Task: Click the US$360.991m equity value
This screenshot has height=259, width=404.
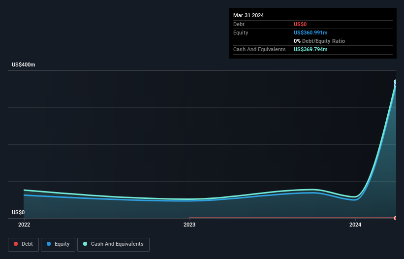Action: point(311,32)
